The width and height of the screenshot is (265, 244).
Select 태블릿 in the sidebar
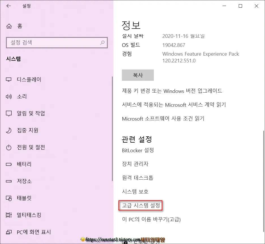(x=24, y=198)
